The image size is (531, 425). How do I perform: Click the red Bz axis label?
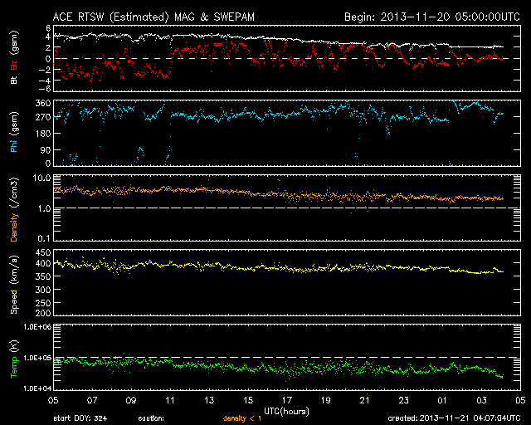pyautogui.click(x=13, y=66)
